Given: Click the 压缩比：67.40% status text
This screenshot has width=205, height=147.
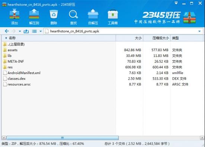Looking at the screenshot, I should (x=72, y=144).
